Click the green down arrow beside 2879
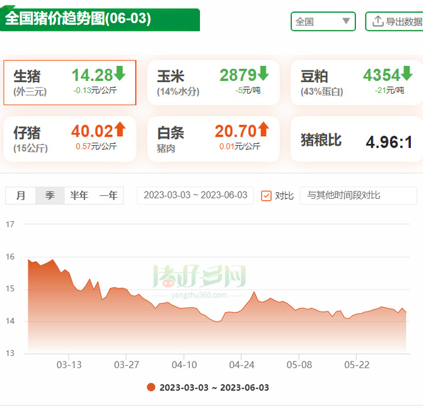This screenshot has height=408, width=423. (x=263, y=73)
